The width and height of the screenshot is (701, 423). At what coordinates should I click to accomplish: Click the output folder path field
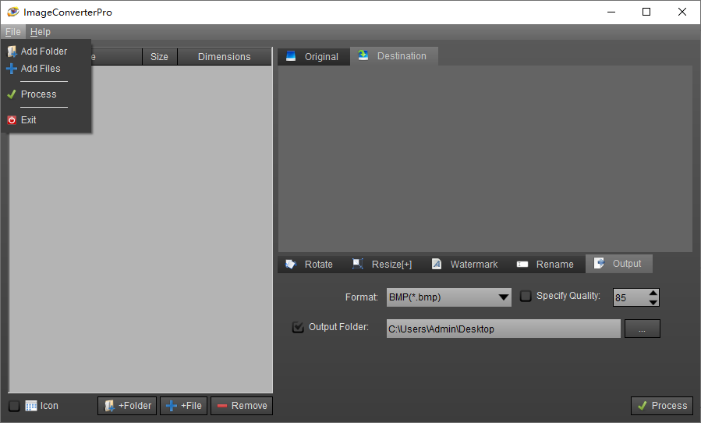(504, 329)
